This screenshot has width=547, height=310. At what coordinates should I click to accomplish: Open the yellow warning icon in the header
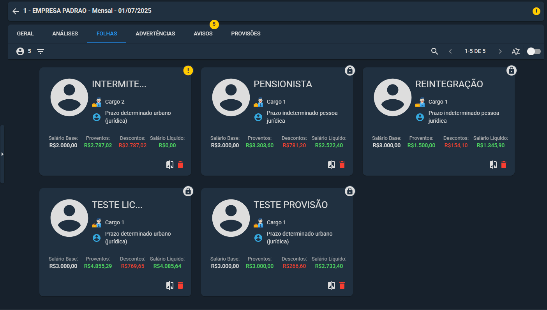click(x=536, y=11)
